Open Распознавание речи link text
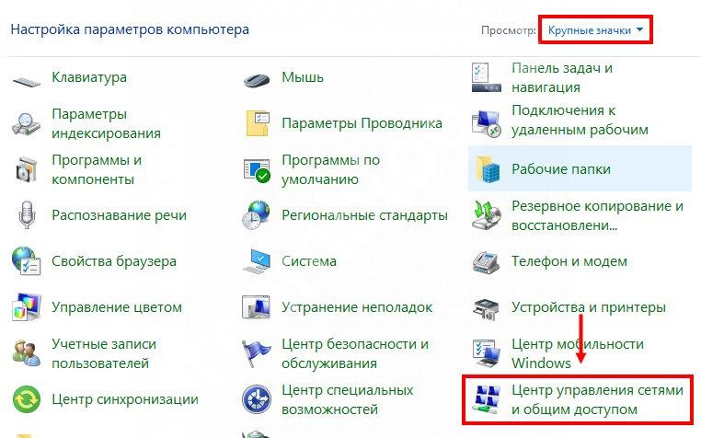 pyautogui.click(x=119, y=215)
